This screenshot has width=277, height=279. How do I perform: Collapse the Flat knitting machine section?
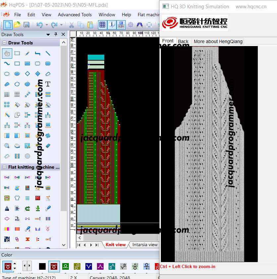click(x=5, y=167)
